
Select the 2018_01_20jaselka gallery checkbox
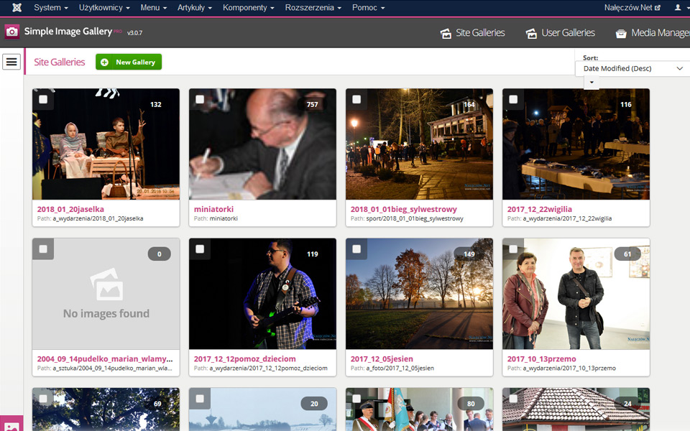click(x=43, y=99)
